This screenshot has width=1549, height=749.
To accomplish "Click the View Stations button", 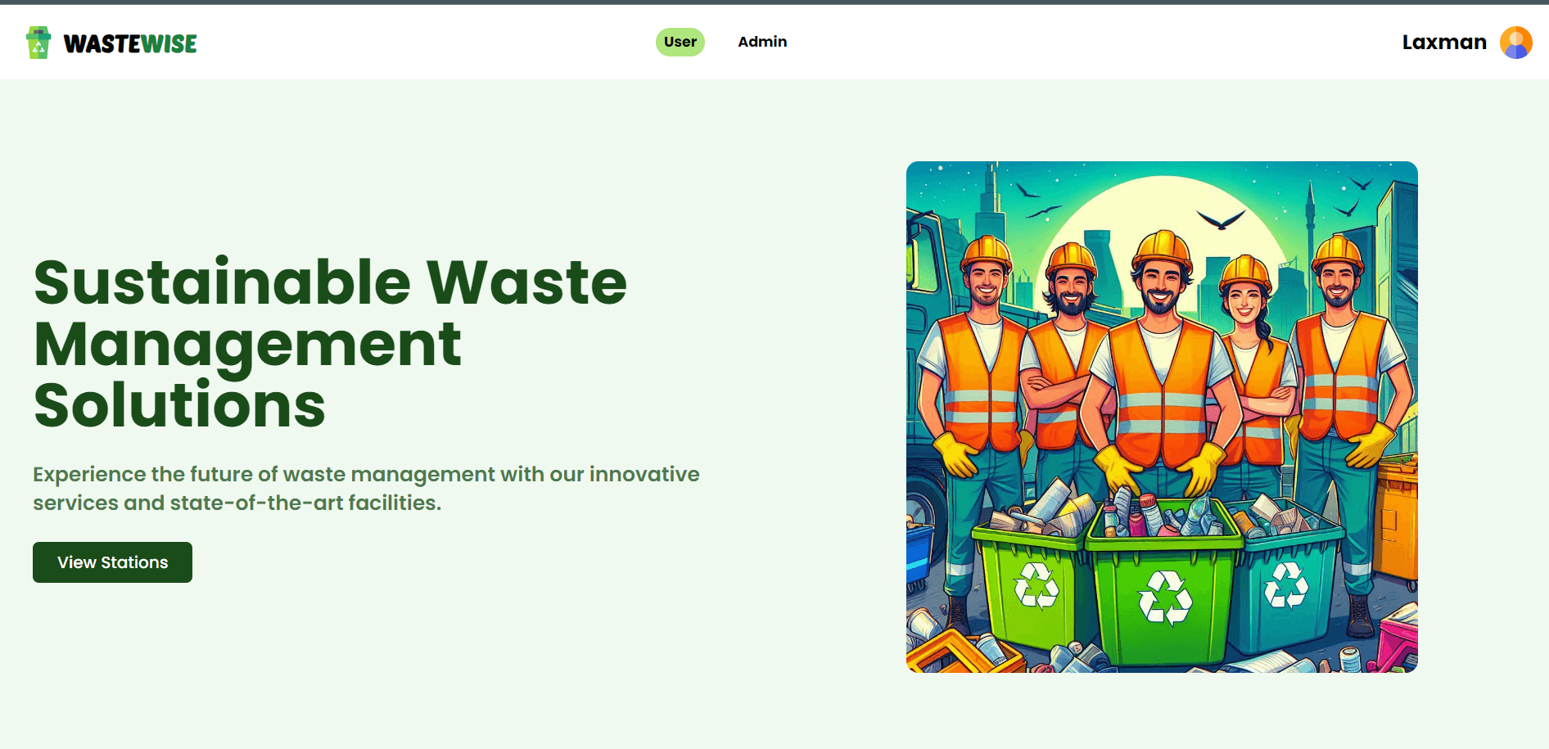I will [111, 562].
